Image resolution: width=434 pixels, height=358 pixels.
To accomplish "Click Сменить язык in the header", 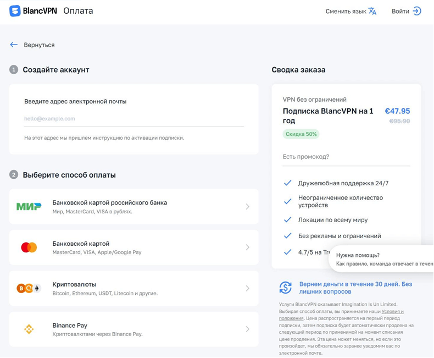I will (346, 12).
